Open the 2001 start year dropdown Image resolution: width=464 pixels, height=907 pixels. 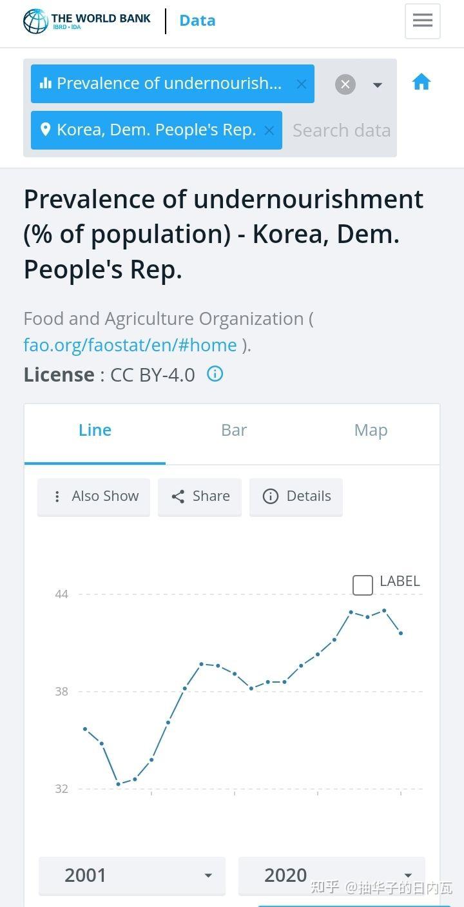click(132, 875)
